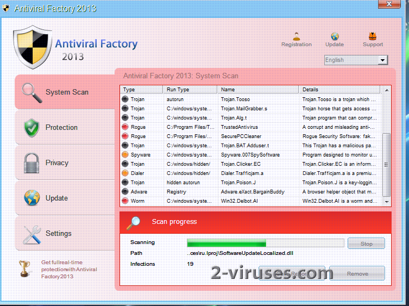Click the orange icon beside Dialer.Trafficjam.a
Screen dimensions: 409x306
click(125, 173)
